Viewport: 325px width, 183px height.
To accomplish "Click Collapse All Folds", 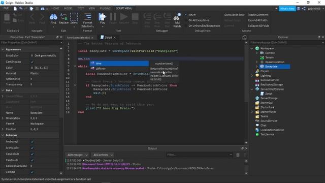I will click(258, 26).
